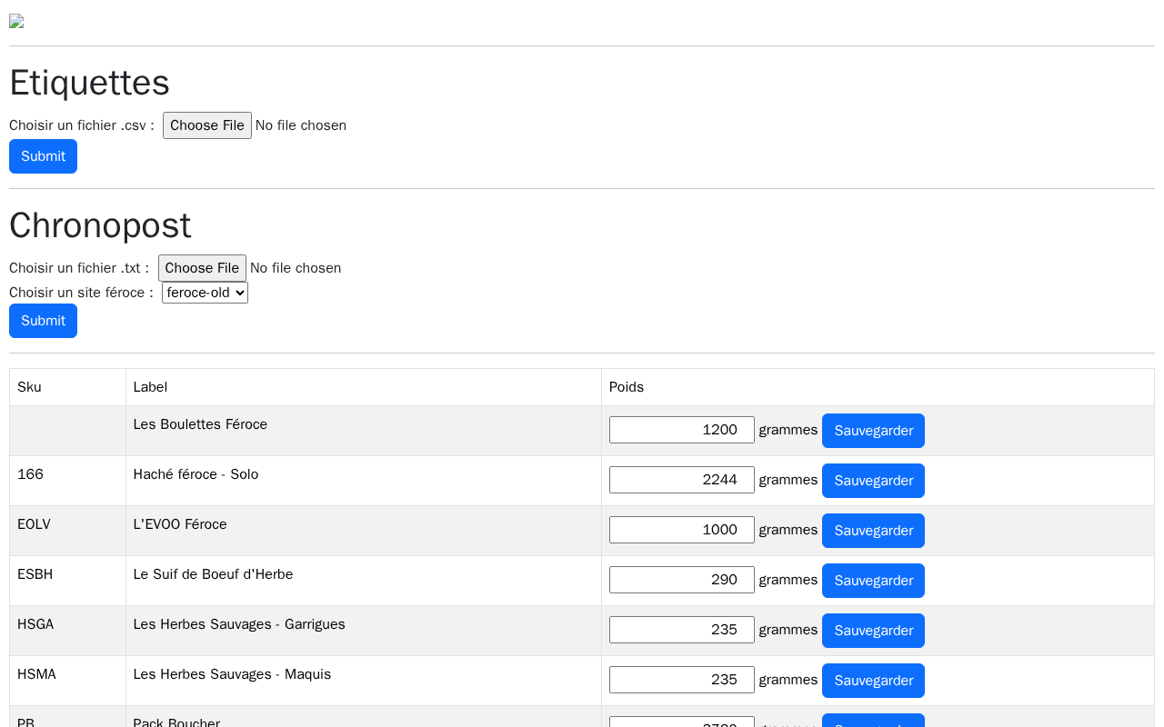Save weight for Herbes Sauvages - Garrigues
Viewport: 1164px width, 727px height.
[x=873, y=631]
